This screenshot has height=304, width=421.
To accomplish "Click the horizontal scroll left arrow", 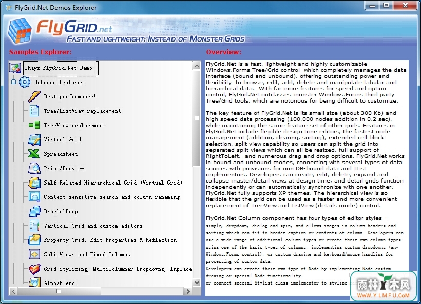I will coord(13,291).
